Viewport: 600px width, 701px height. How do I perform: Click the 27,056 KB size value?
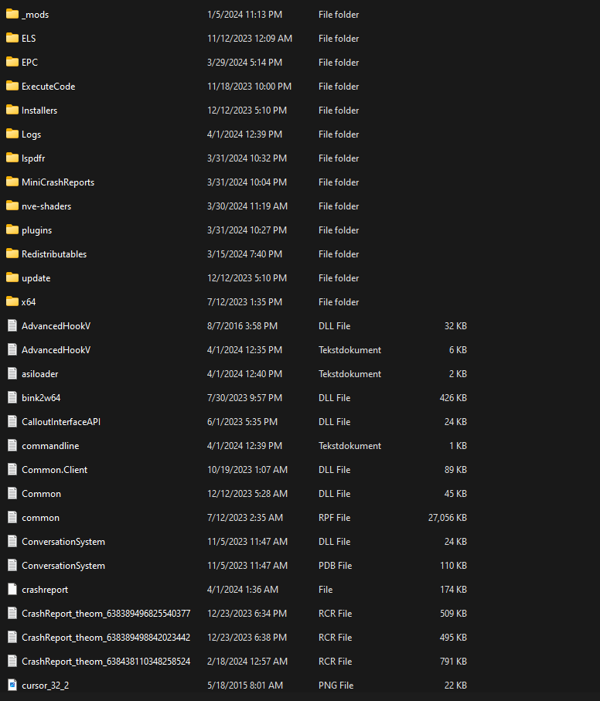[448, 518]
